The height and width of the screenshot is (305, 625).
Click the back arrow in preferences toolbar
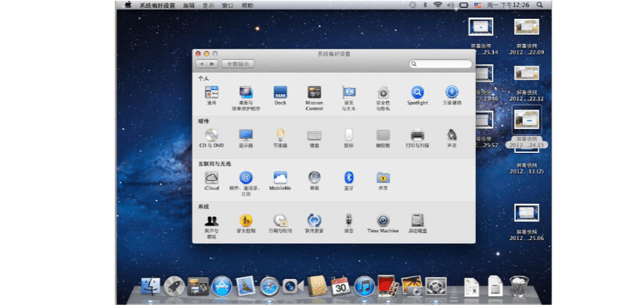pyautogui.click(x=202, y=64)
